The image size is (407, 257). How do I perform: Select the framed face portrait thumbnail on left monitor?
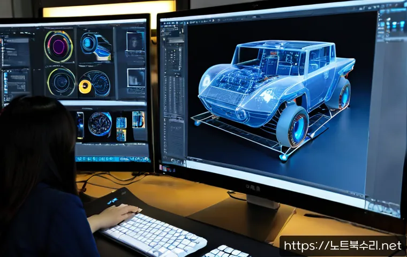click(135, 42)
